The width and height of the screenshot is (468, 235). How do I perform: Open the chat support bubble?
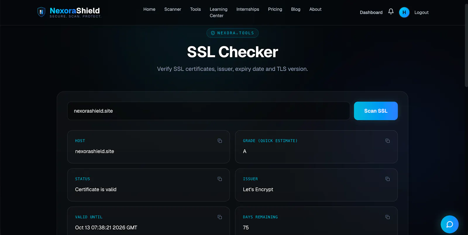[x=450, y=224]
